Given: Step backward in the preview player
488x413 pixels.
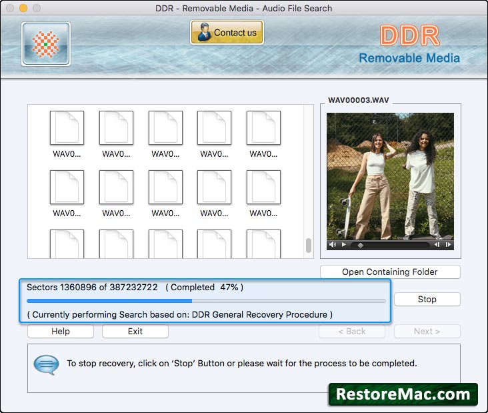Looking at the screenshot, I should coord(437,245).
